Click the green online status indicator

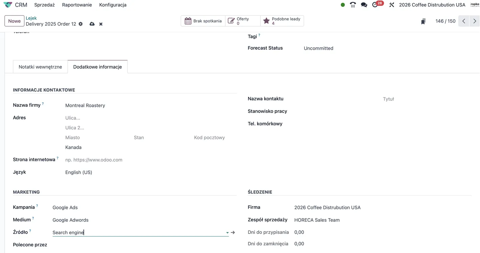coord(343,5)
